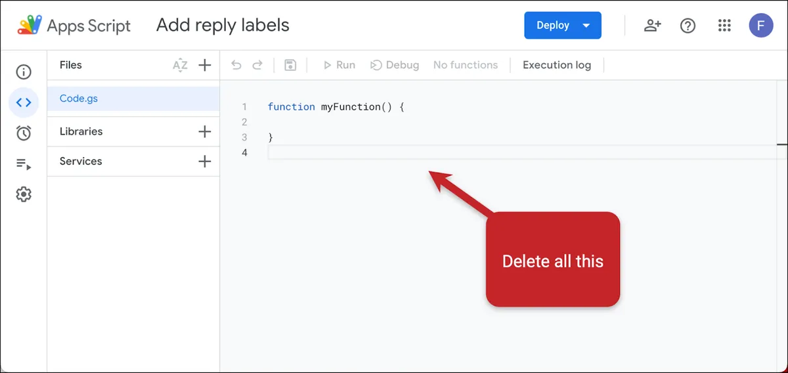Open the Executions list icon
Screen dimensions: 788x373
click(x=24, y=164)
